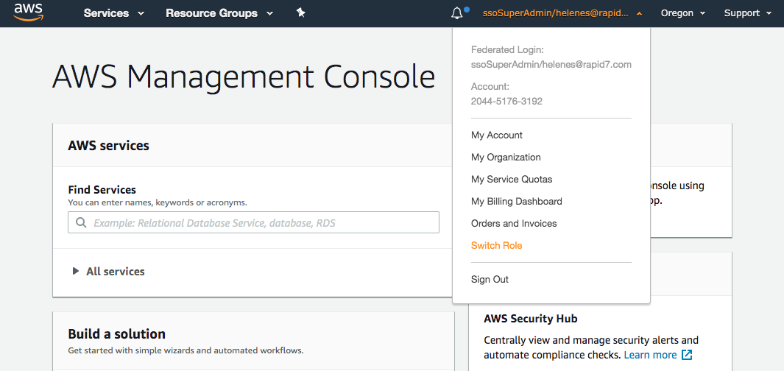Open Orders and Invoices
Viewport: 784px width, 371px height.
point(514,224)
